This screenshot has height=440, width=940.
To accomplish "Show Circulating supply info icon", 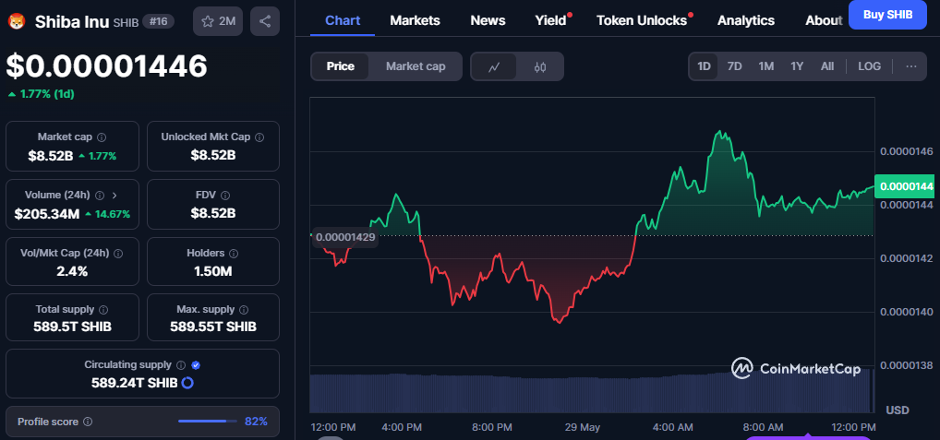I will 181,364.
